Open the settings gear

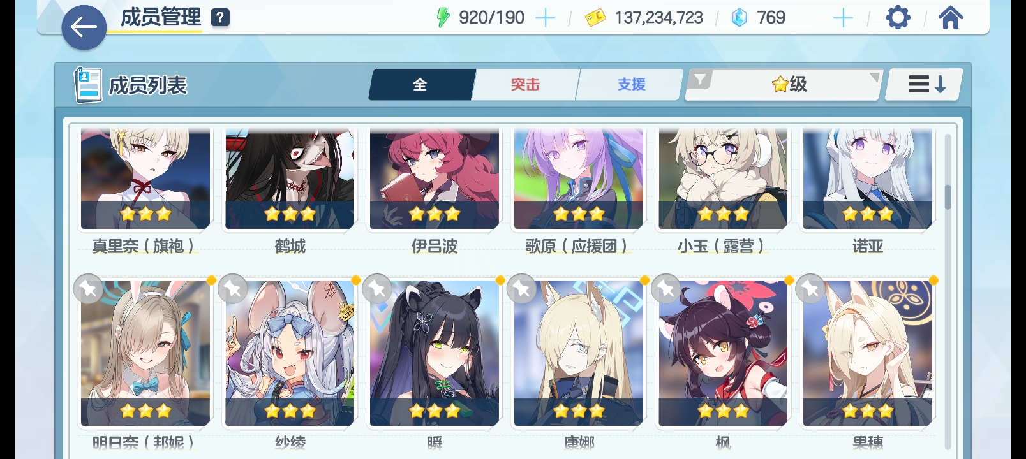(898, 18)
